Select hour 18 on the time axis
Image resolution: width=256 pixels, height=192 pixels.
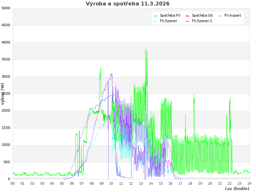[x=190, y=183]
